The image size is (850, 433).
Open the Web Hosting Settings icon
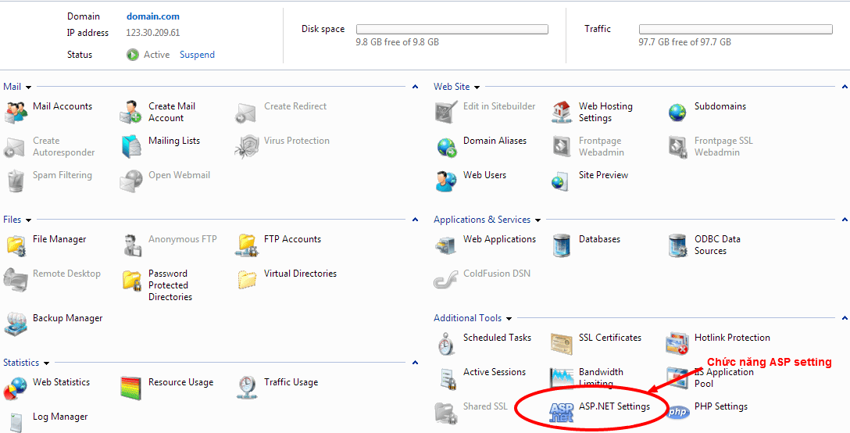[x=562, y=112]
